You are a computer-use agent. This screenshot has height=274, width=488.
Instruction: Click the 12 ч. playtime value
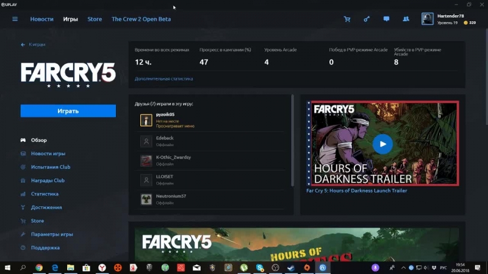pyautogui.click(x=143, y=62)
